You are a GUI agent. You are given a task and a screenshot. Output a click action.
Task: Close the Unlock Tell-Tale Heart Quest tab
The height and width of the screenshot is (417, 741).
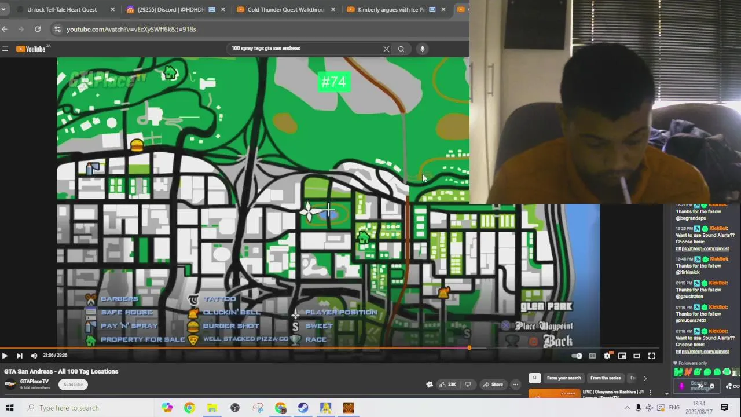pyautogui.click(x=112, y=9)
